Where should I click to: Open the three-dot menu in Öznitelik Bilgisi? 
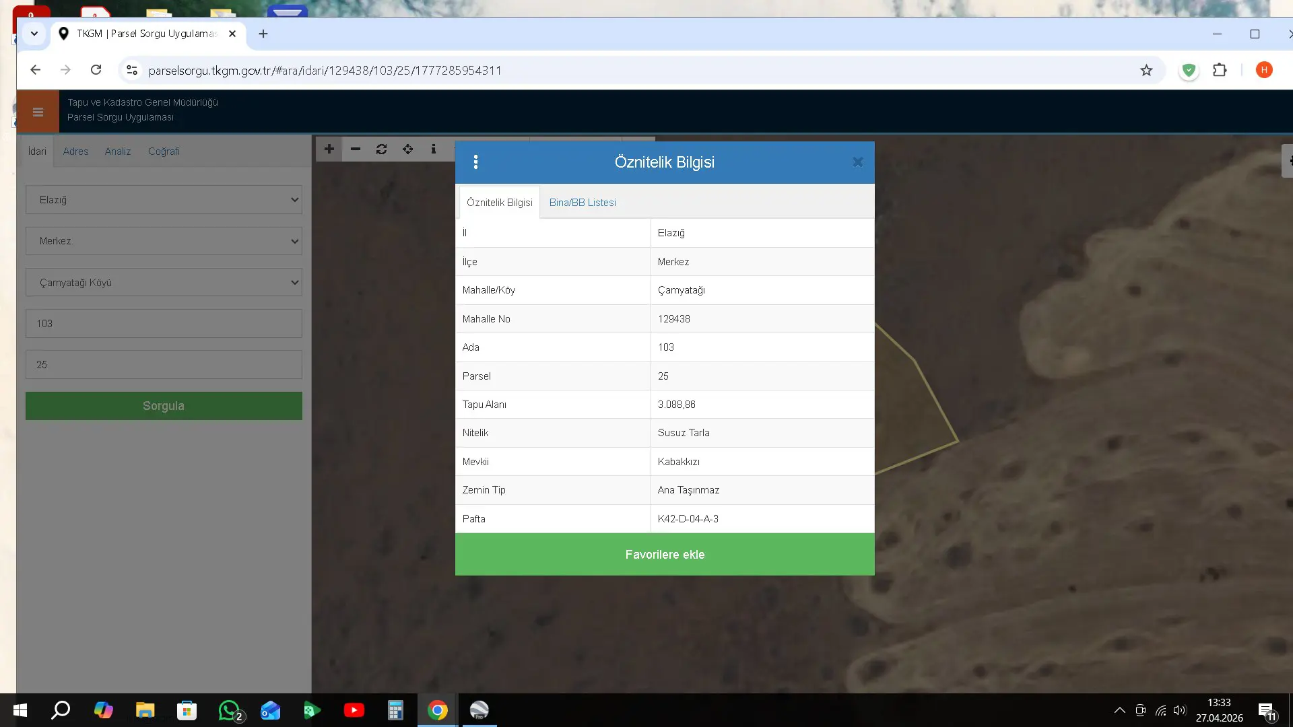click(x=475, y=162)
